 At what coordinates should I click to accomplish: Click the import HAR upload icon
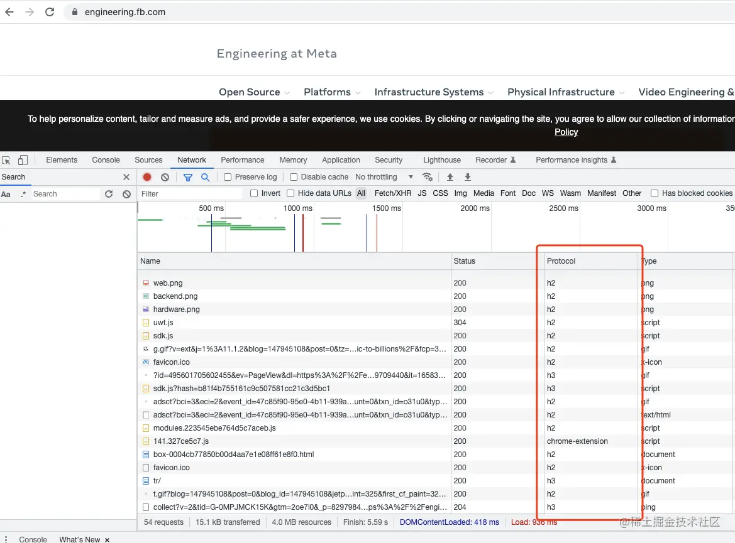click(x=450, y=177)
